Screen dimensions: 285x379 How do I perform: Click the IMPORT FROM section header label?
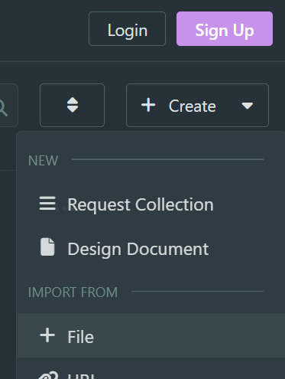click(x=73, y=292)
